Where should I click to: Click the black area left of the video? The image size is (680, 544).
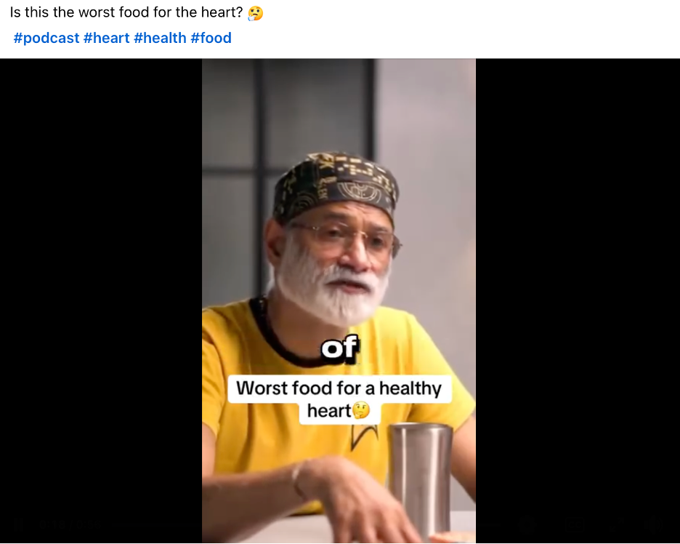100,291
